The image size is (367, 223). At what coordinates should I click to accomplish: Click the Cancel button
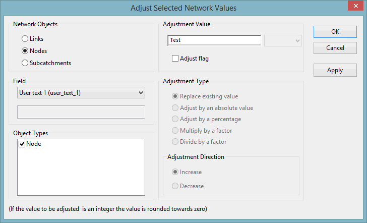[x=335, y=48]
